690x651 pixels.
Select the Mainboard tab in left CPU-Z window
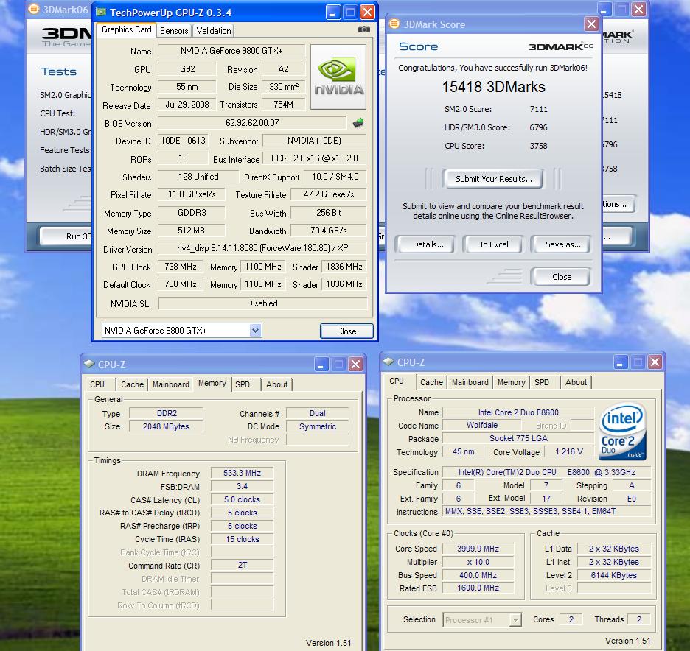171,384
